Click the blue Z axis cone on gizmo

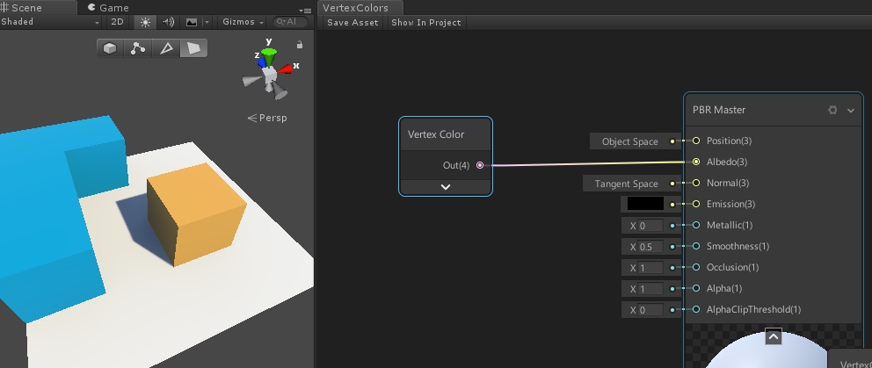click(261, 62)
